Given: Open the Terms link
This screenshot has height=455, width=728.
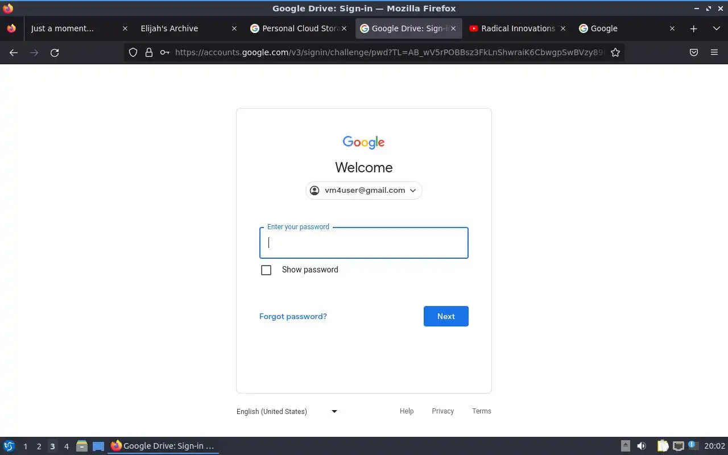Looking at the screenshot, I should [482, 411].
